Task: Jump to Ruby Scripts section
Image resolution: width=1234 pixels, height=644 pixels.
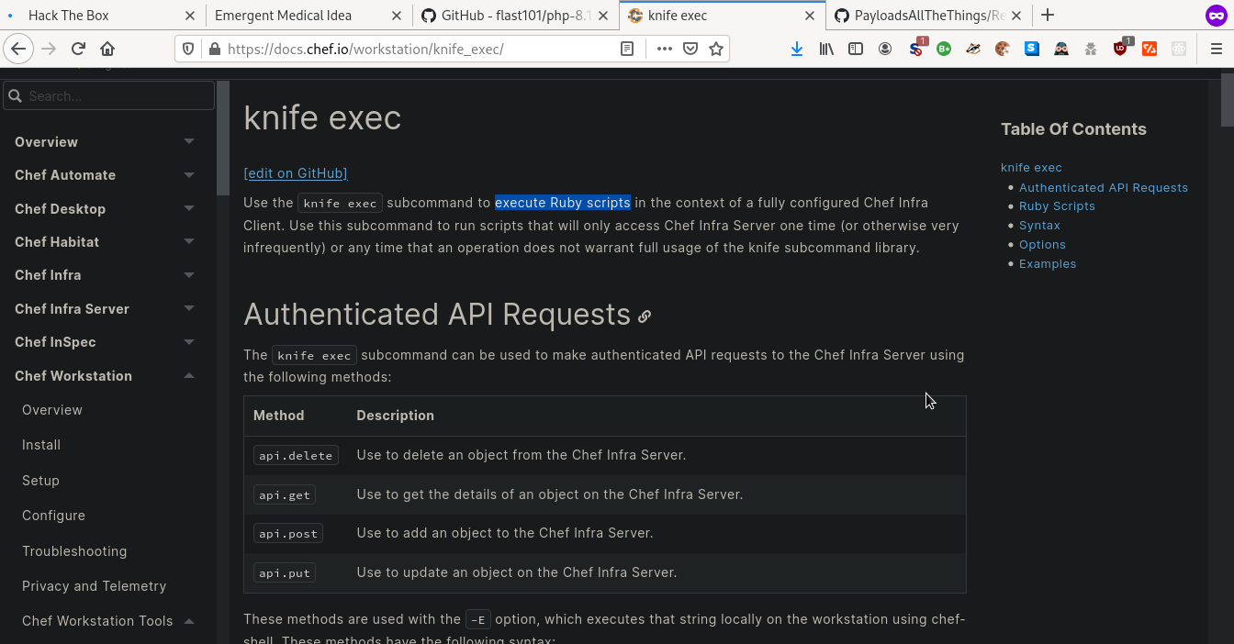Action: (1057, 206)
